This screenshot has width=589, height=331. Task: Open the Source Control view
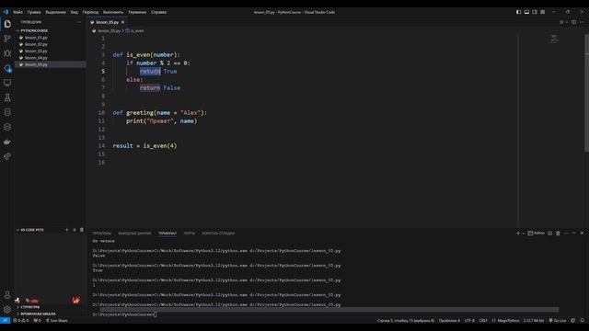7,39
